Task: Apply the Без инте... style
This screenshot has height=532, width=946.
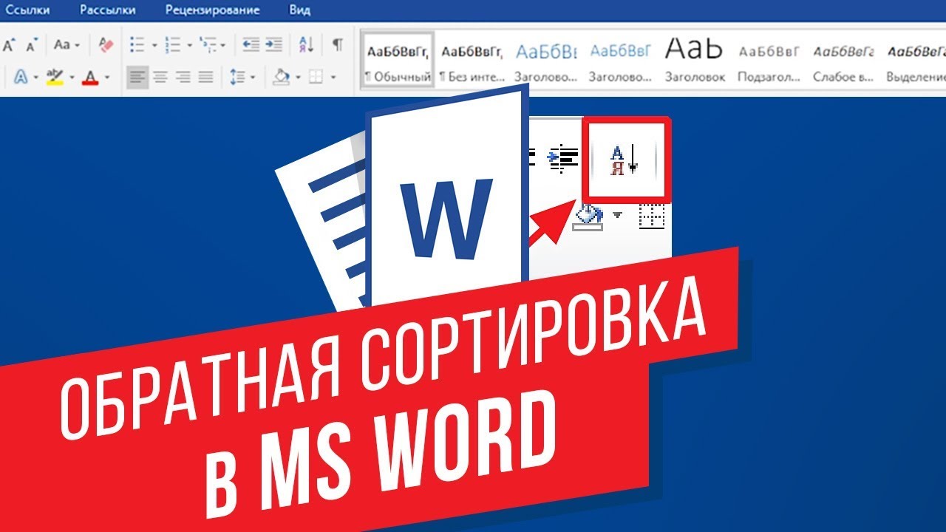Action: click(x=472, y=61)
